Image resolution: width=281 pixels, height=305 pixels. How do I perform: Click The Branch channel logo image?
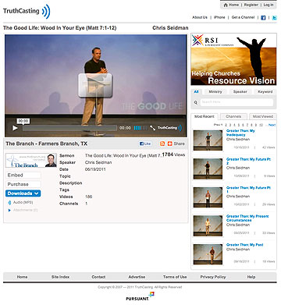[31, 161]
